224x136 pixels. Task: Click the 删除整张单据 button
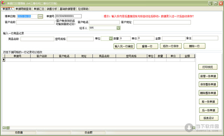(x=208, y=93)
